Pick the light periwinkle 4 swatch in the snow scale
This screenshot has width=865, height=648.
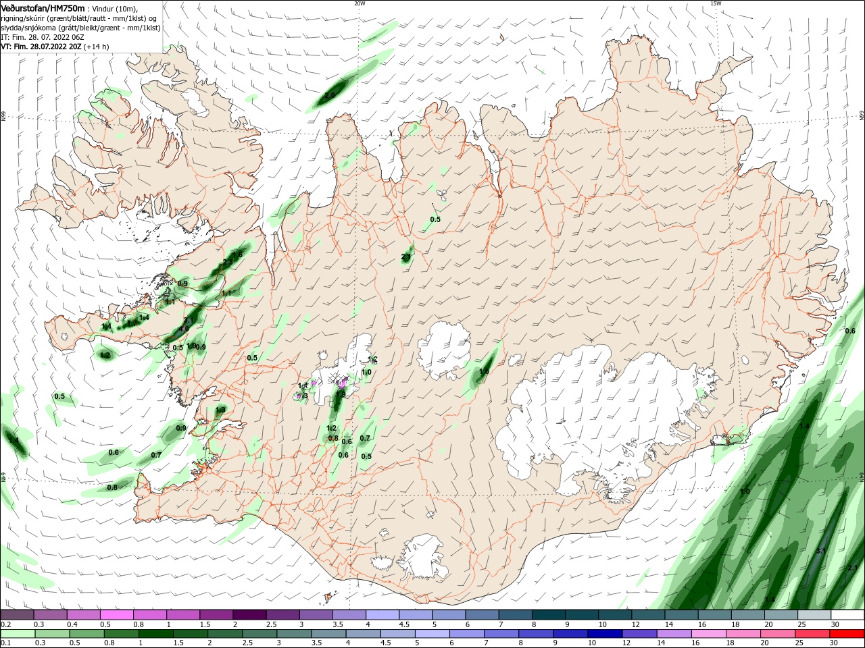click(x=381, y=615)
